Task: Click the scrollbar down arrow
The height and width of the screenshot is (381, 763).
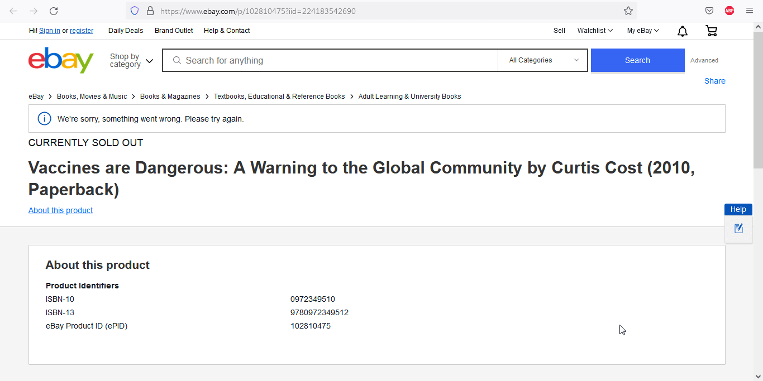Action: 758,376
